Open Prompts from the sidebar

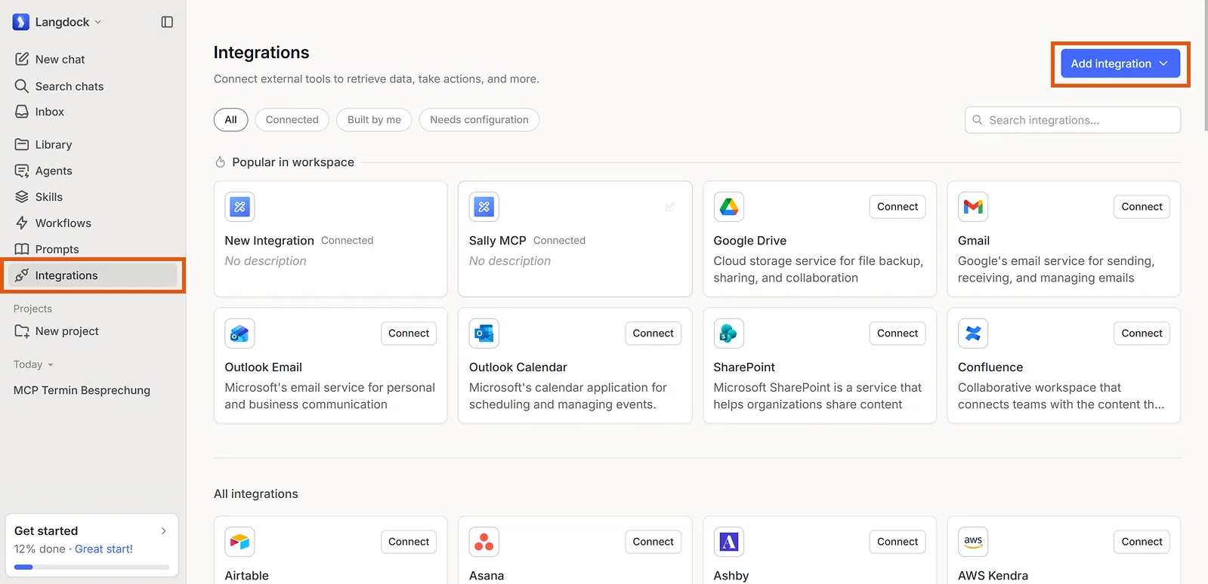click(x=92, y=249)
